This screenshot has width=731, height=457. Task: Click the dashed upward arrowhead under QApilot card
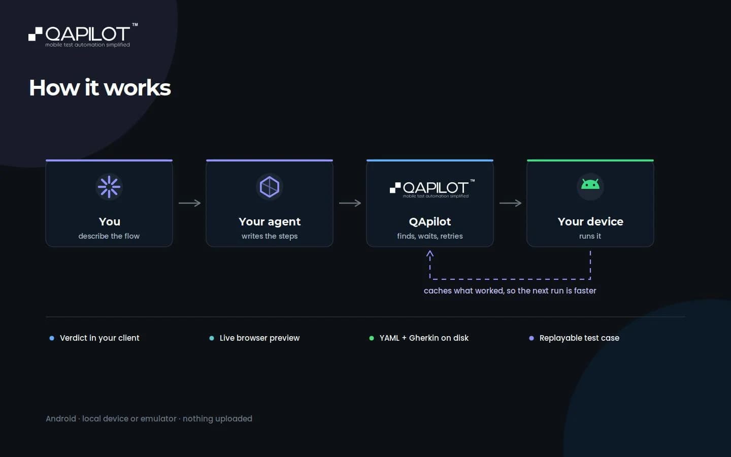click(430, 254)
